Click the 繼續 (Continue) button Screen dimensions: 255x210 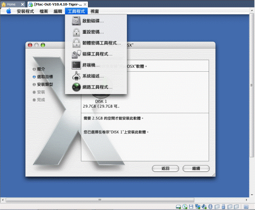[x=196, y=168]
